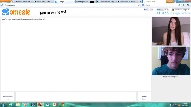Open Internet Explorer from the taskbar
191x107 pixels.
pyautogui.click(x=11, y=105)
